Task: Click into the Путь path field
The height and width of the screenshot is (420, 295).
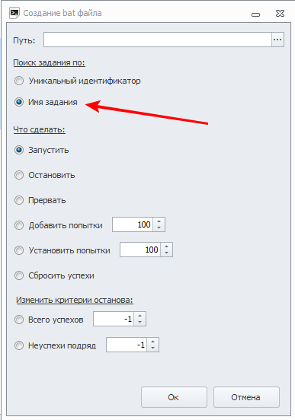Action: coord(158,40)
